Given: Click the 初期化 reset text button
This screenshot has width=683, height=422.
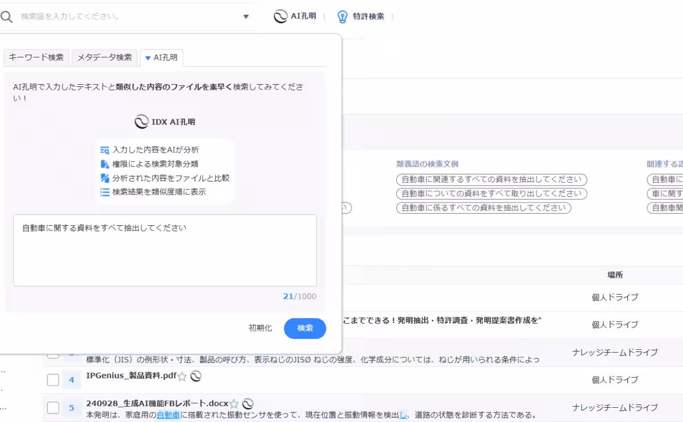Looking at the screenshot, I should pos(260,328).
